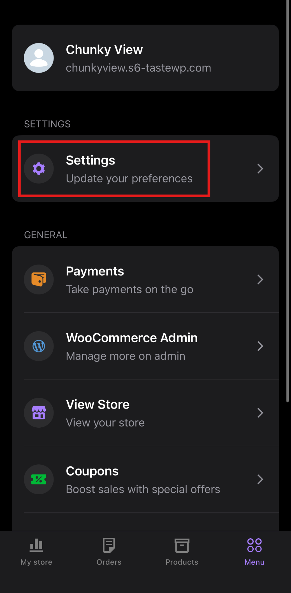This screenshot has width=291, height=593.
Task: Open "Boost sales with special offers" entry
Action: (143, 489)
